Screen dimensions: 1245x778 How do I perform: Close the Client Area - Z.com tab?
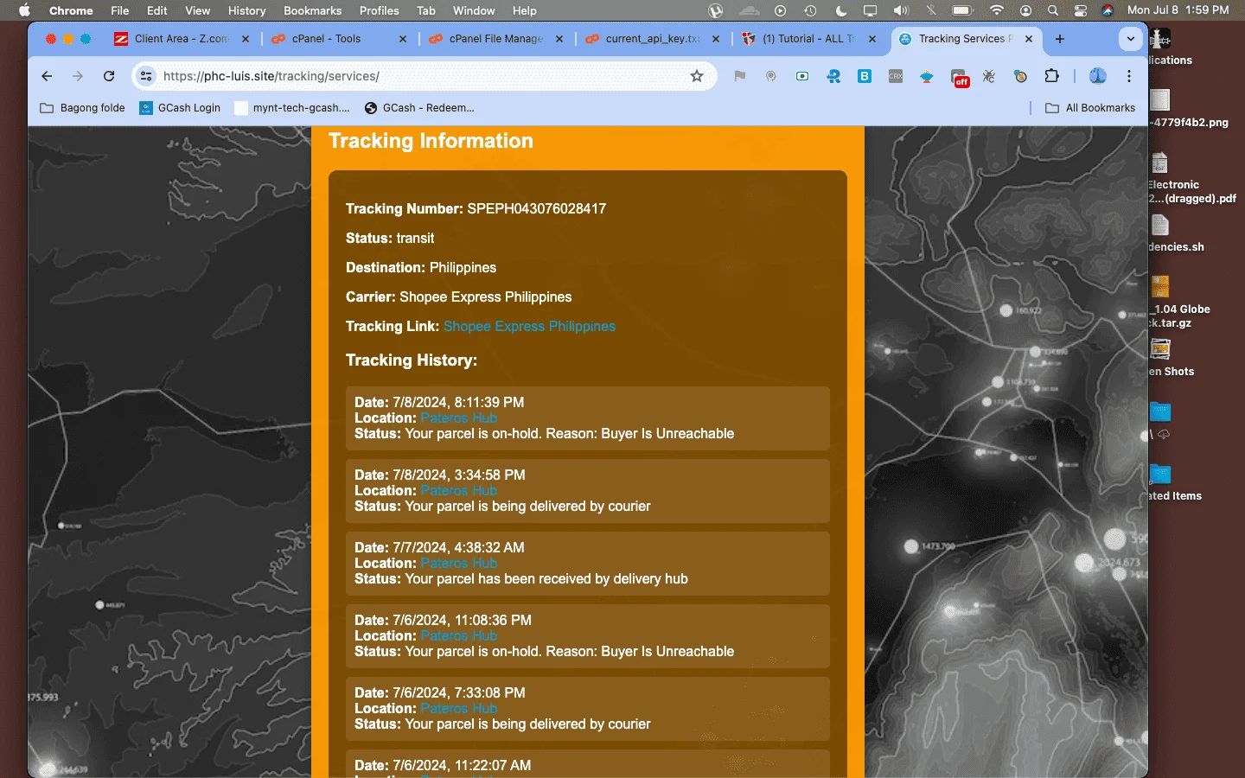(246, 39)
